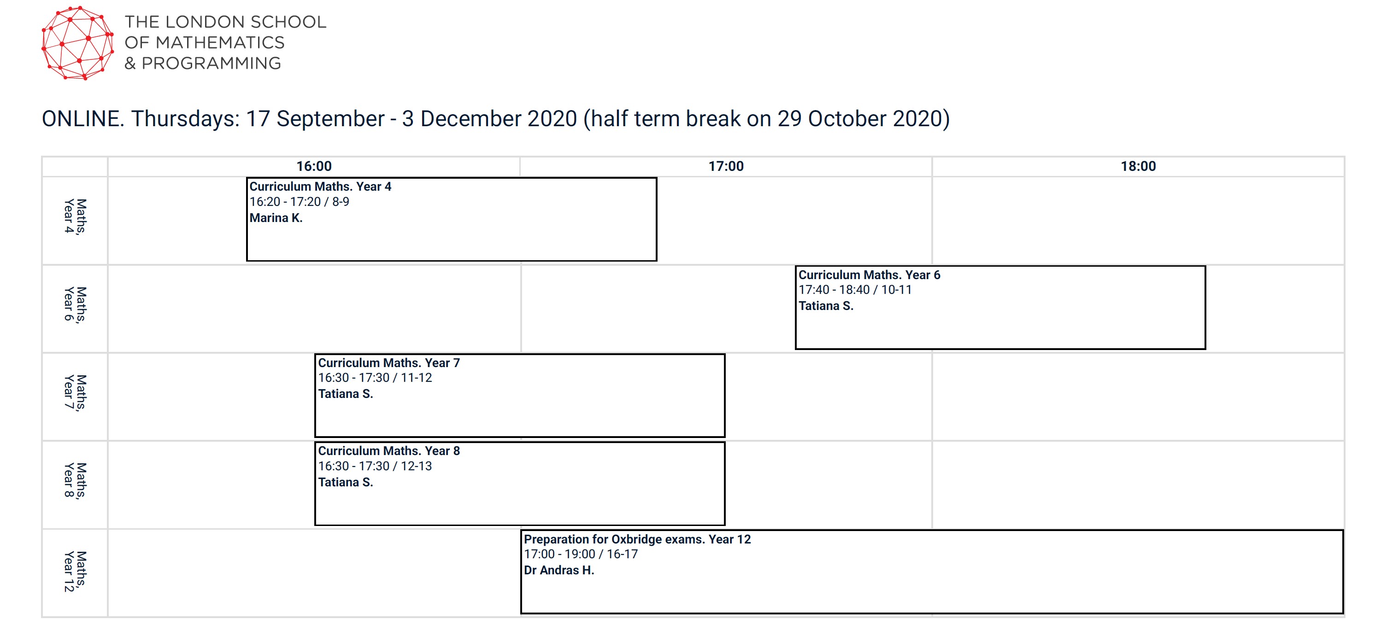
Task: Open Preparation for Oxbridge exams Year 12 block
Action: [x=931, y=572]
